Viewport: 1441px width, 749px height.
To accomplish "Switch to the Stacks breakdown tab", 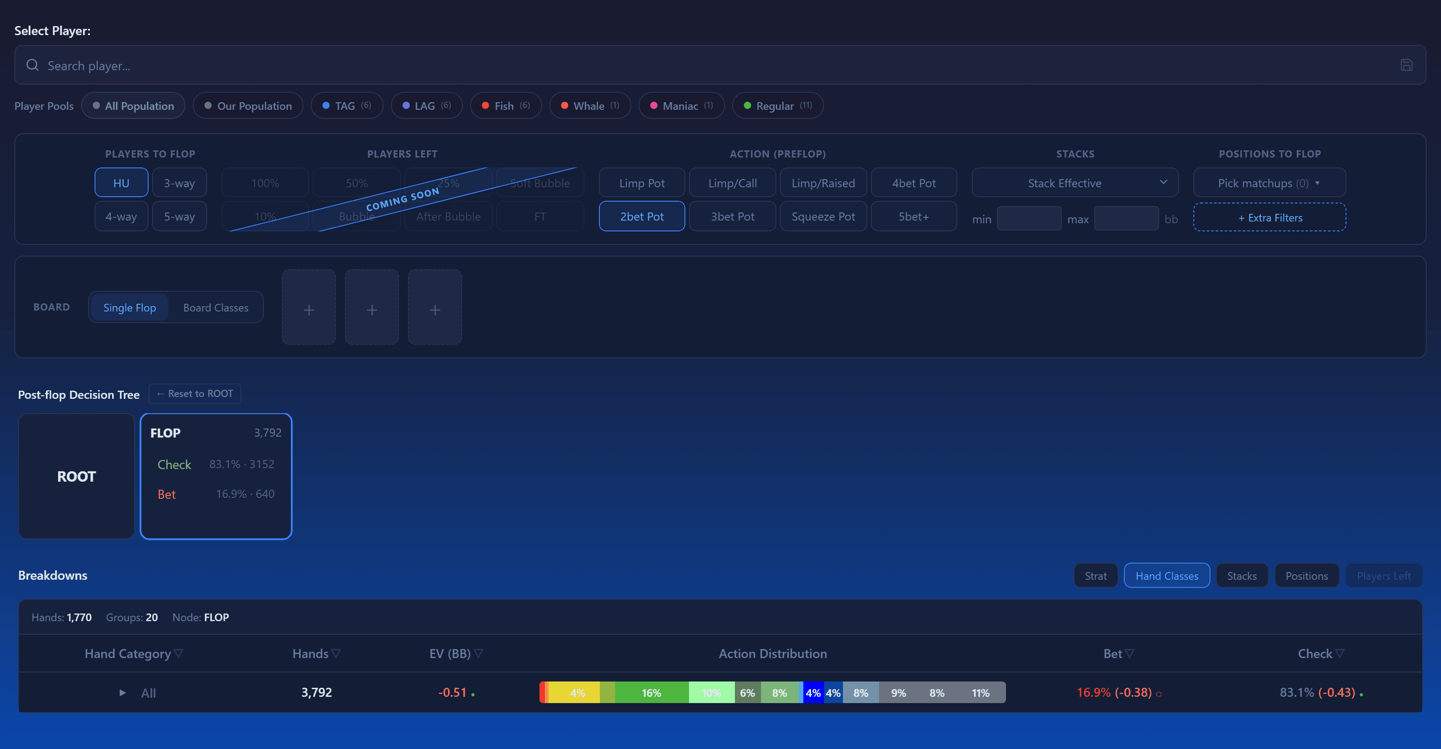I will [x=1242, y=576].
